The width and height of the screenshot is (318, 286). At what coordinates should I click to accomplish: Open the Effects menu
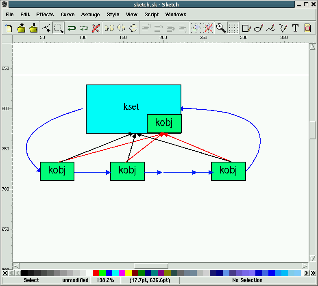45,14
